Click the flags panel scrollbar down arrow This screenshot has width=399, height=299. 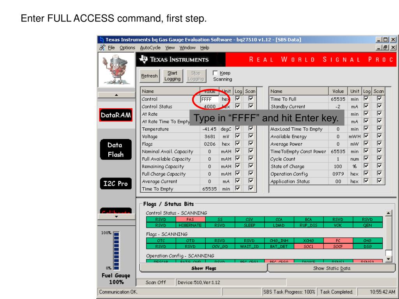(x=388, y=259)
